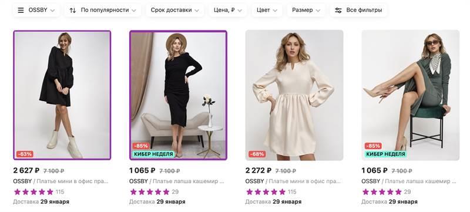The image size is (470, 212).
Task: Open Все фильтры panel
Action: 358,10
